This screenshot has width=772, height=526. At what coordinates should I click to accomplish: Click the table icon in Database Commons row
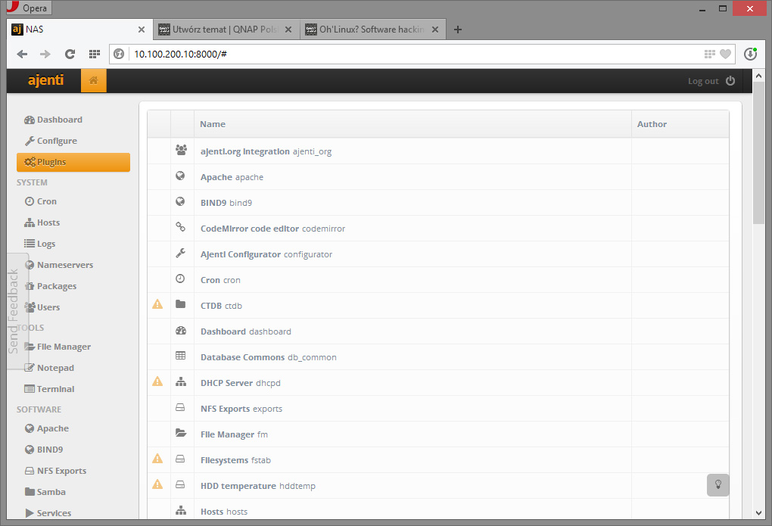point(181,356)
